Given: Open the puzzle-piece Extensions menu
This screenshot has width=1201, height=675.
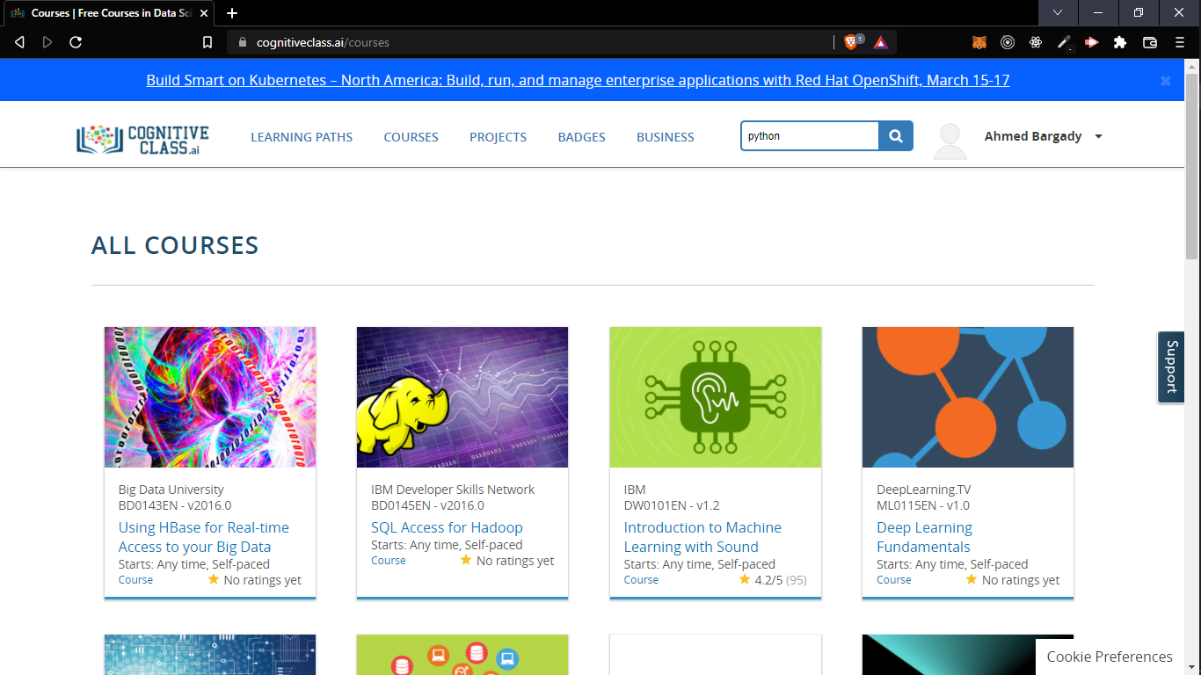Looking at the screenshot, I should [x=1120, y=42].
